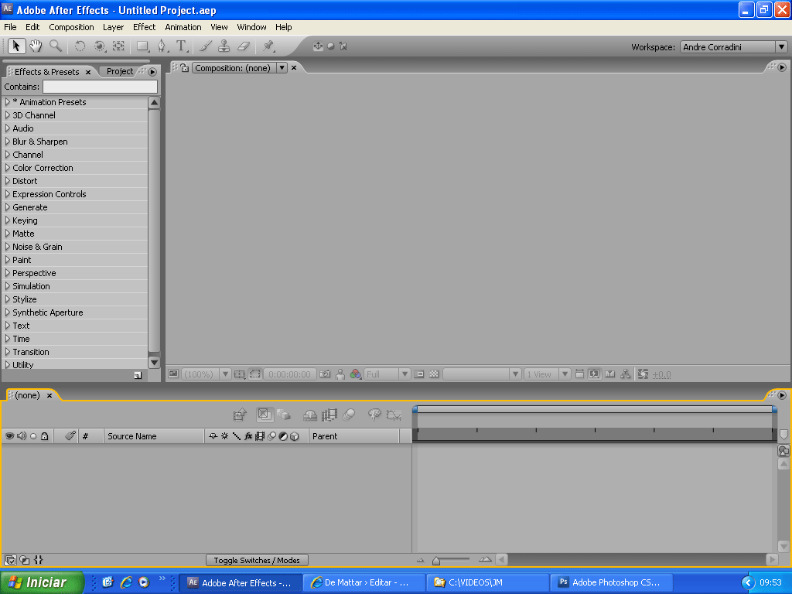Image resolution: width=792 pixels, height=594 pixels.
Task: Click the Show Last Snapshot icon
Action: click(x=340, y=374)
